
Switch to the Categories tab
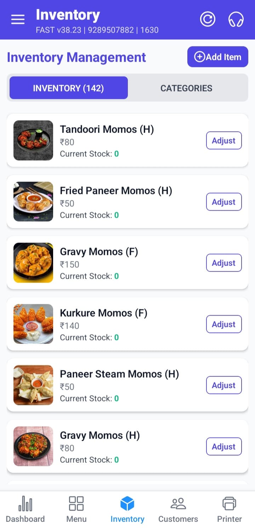pos(186,88)
